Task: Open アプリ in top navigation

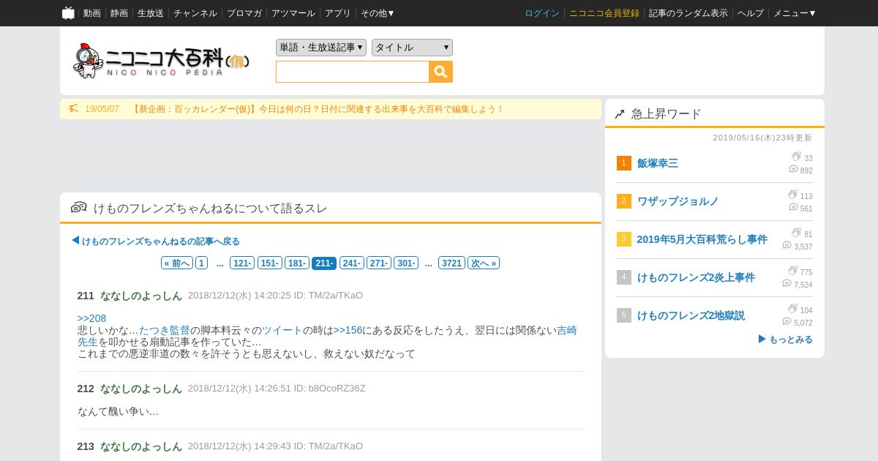Action: [x=338, y=13]
